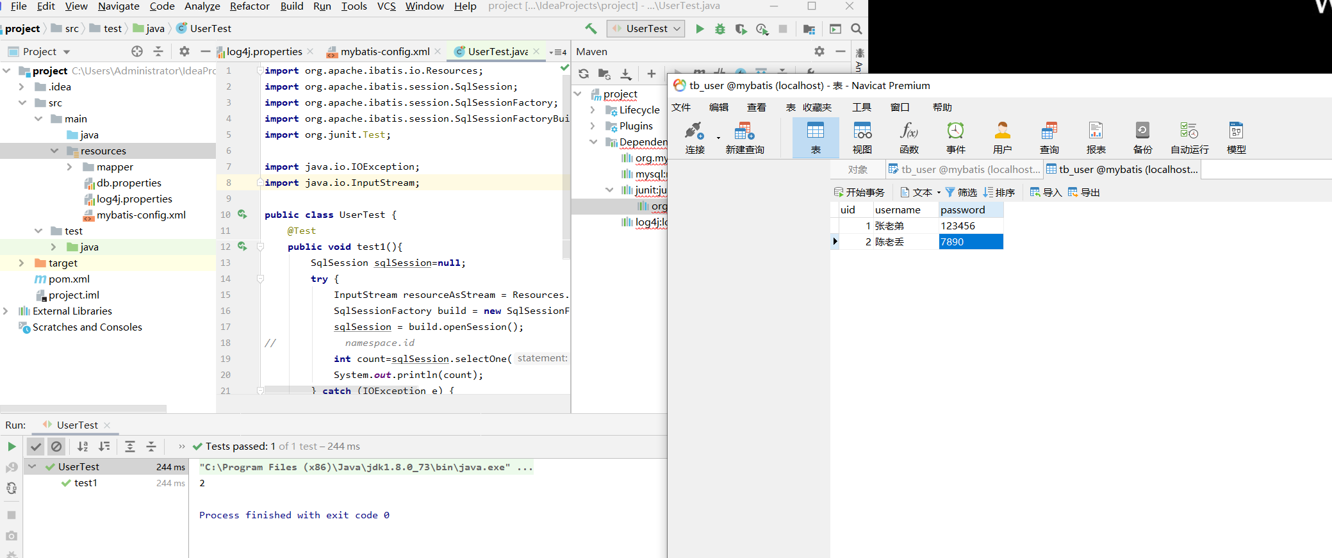Toggle show passed tests checkmark

coord(36,447)
